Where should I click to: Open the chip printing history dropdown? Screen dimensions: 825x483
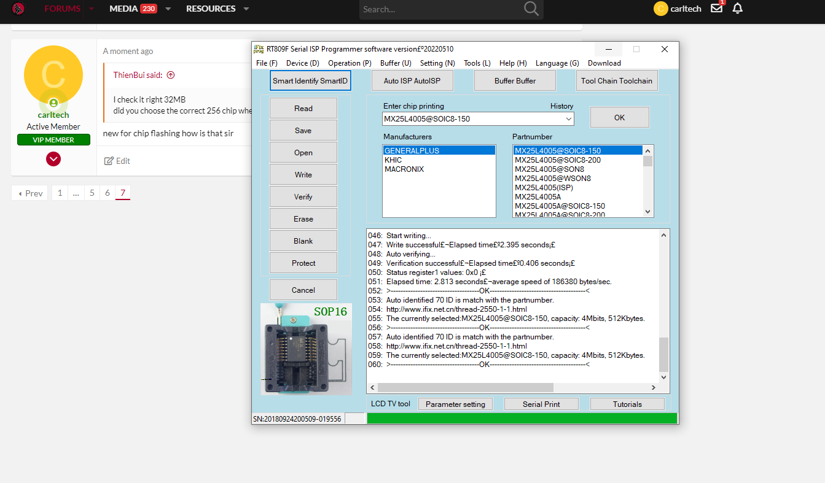point(569,118)
